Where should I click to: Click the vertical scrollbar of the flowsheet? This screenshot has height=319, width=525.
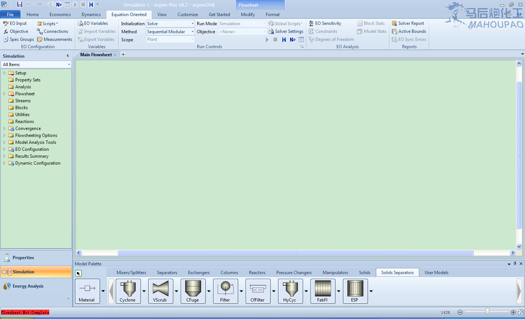pyautogui.click(x=519, y=155)
